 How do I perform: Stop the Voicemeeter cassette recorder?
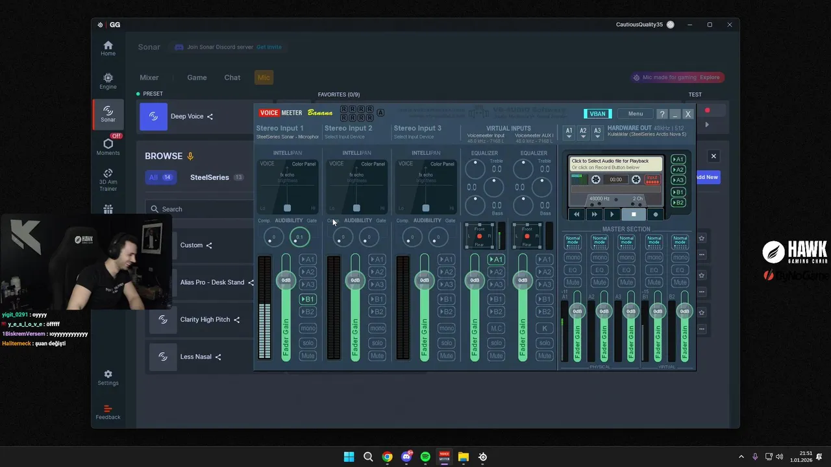pyautogui.click(x=634, y=214)
